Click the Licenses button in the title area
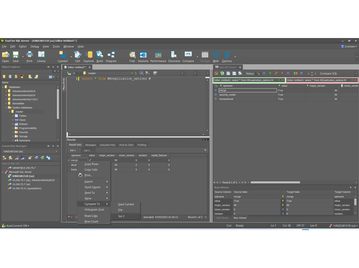The width and height of the screenshot is (359, 268). (349, 46)
